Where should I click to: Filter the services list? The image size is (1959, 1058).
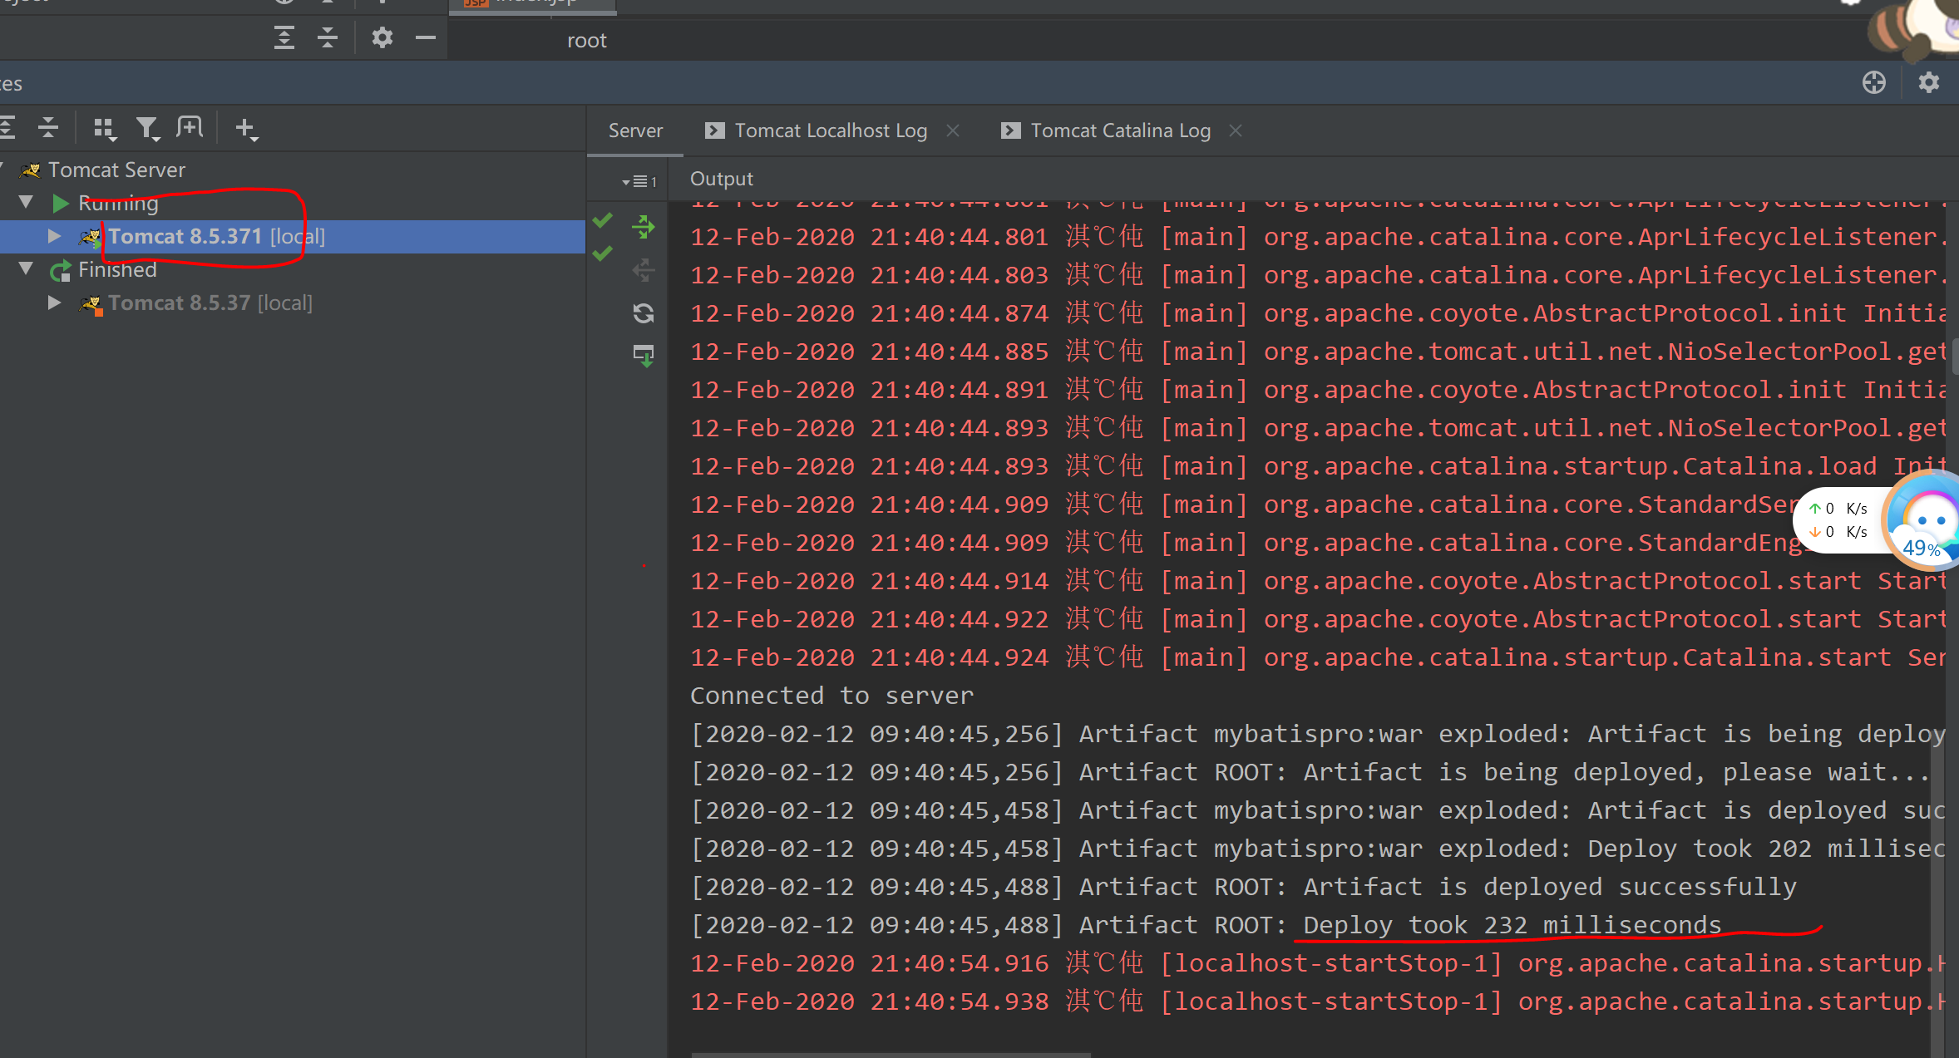pyautogui.click(x=149, y=127)
